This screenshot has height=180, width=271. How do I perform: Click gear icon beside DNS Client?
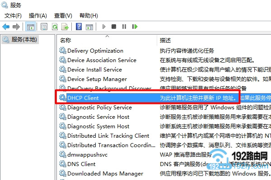coord(63,164)
